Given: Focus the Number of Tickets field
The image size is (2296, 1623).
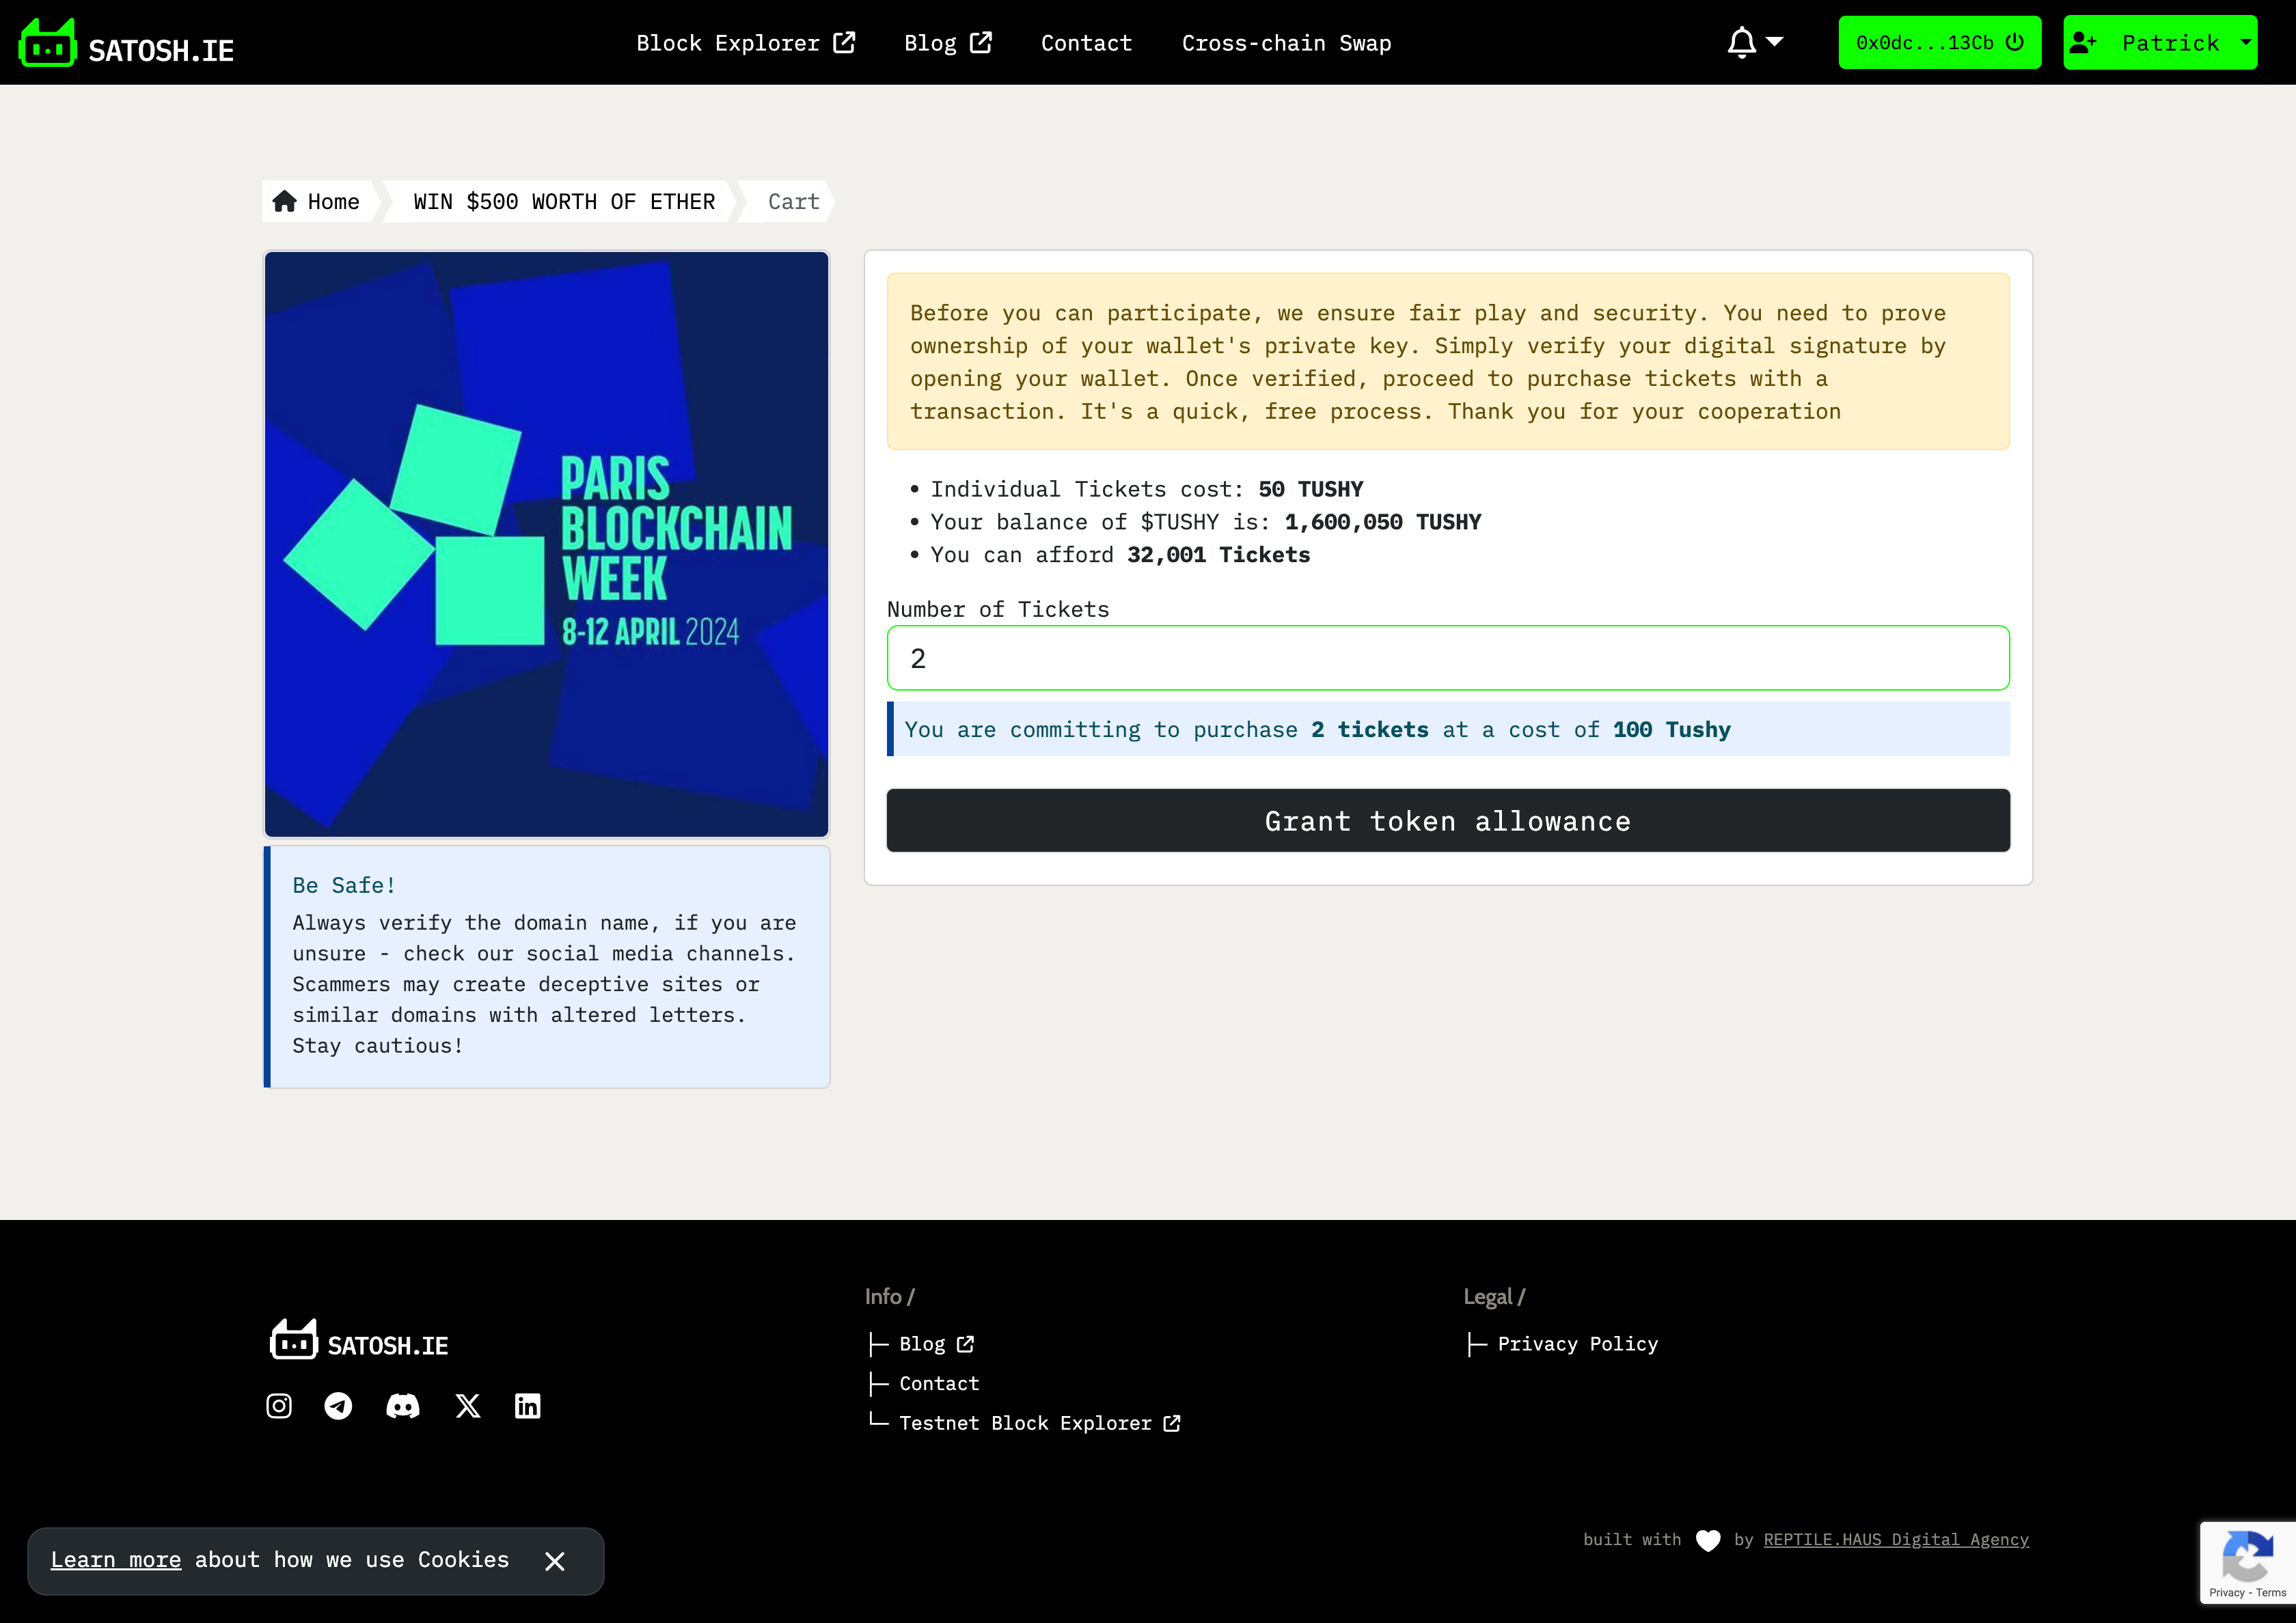Looking at the screenshot, I should tap(1448, 658).
